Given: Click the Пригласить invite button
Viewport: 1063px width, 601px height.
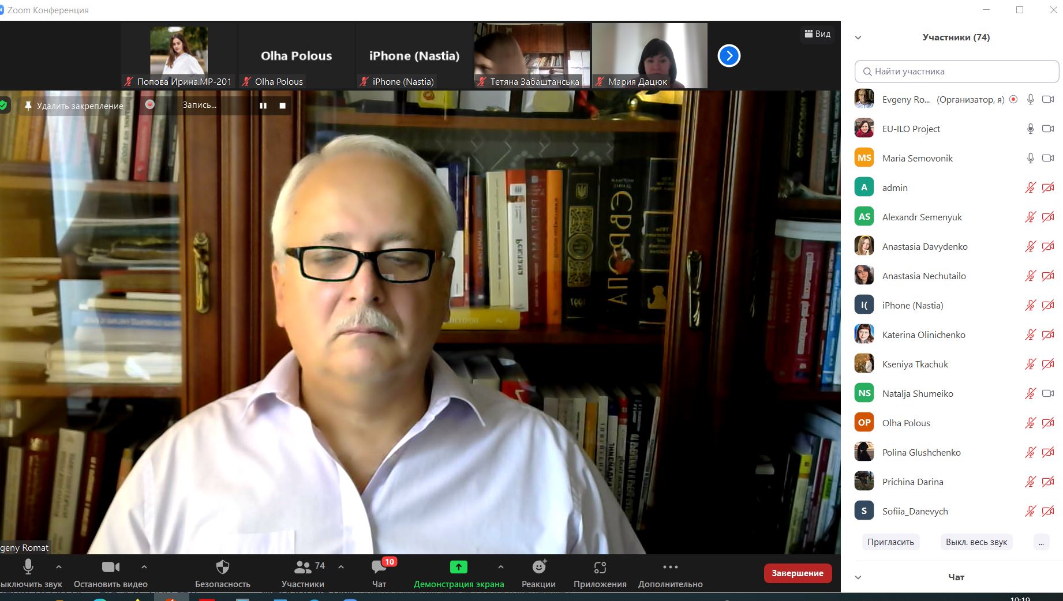Looking at the screenshot, I should coord(890,542).
